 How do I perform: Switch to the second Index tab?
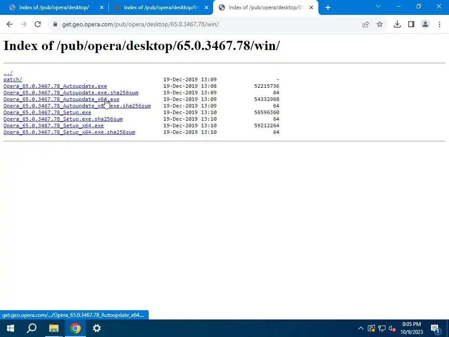(160, 8)
